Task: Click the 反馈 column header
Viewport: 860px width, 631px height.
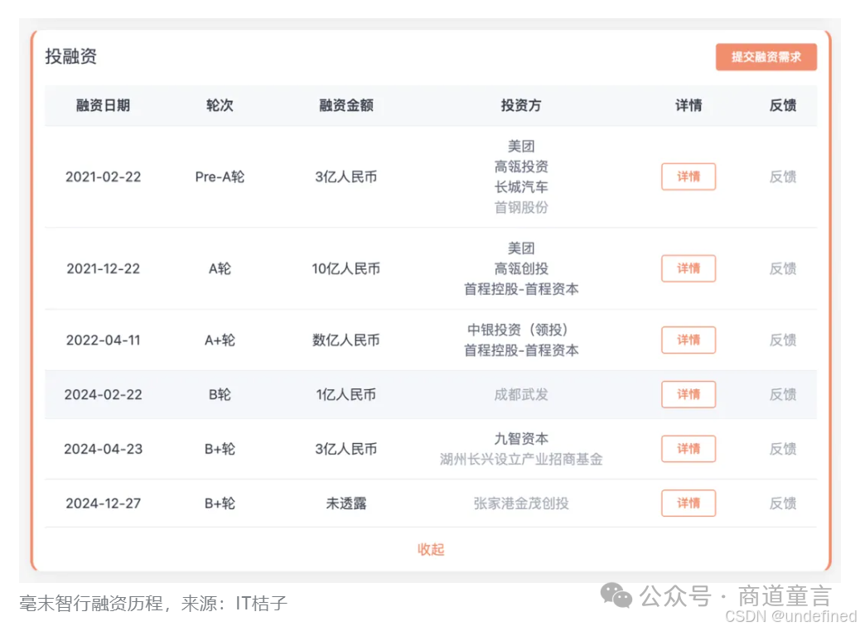Action: click(783, 105)
